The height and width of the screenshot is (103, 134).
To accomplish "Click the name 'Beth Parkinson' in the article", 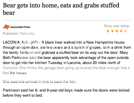I will [15, 58].
